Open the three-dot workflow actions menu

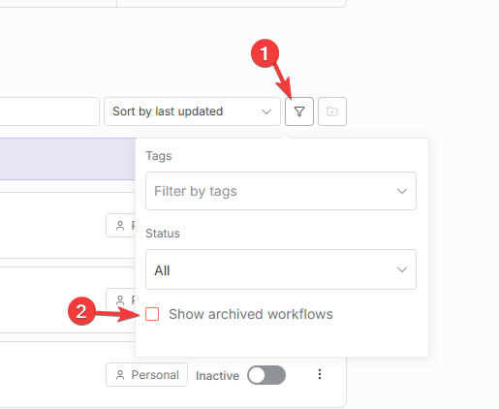[320, 374]
